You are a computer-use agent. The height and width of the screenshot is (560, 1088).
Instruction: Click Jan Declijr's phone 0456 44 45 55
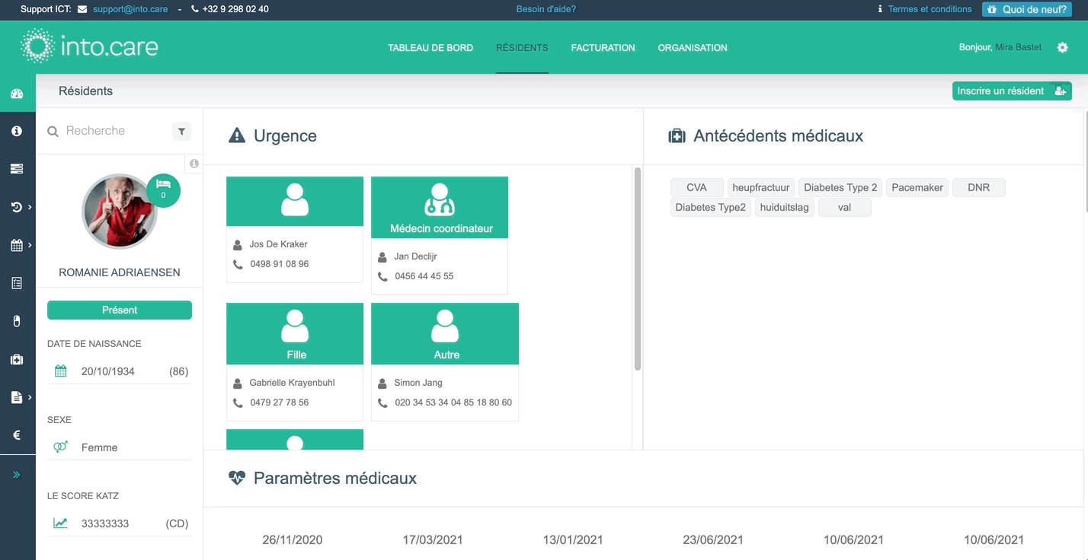[424, 276]
